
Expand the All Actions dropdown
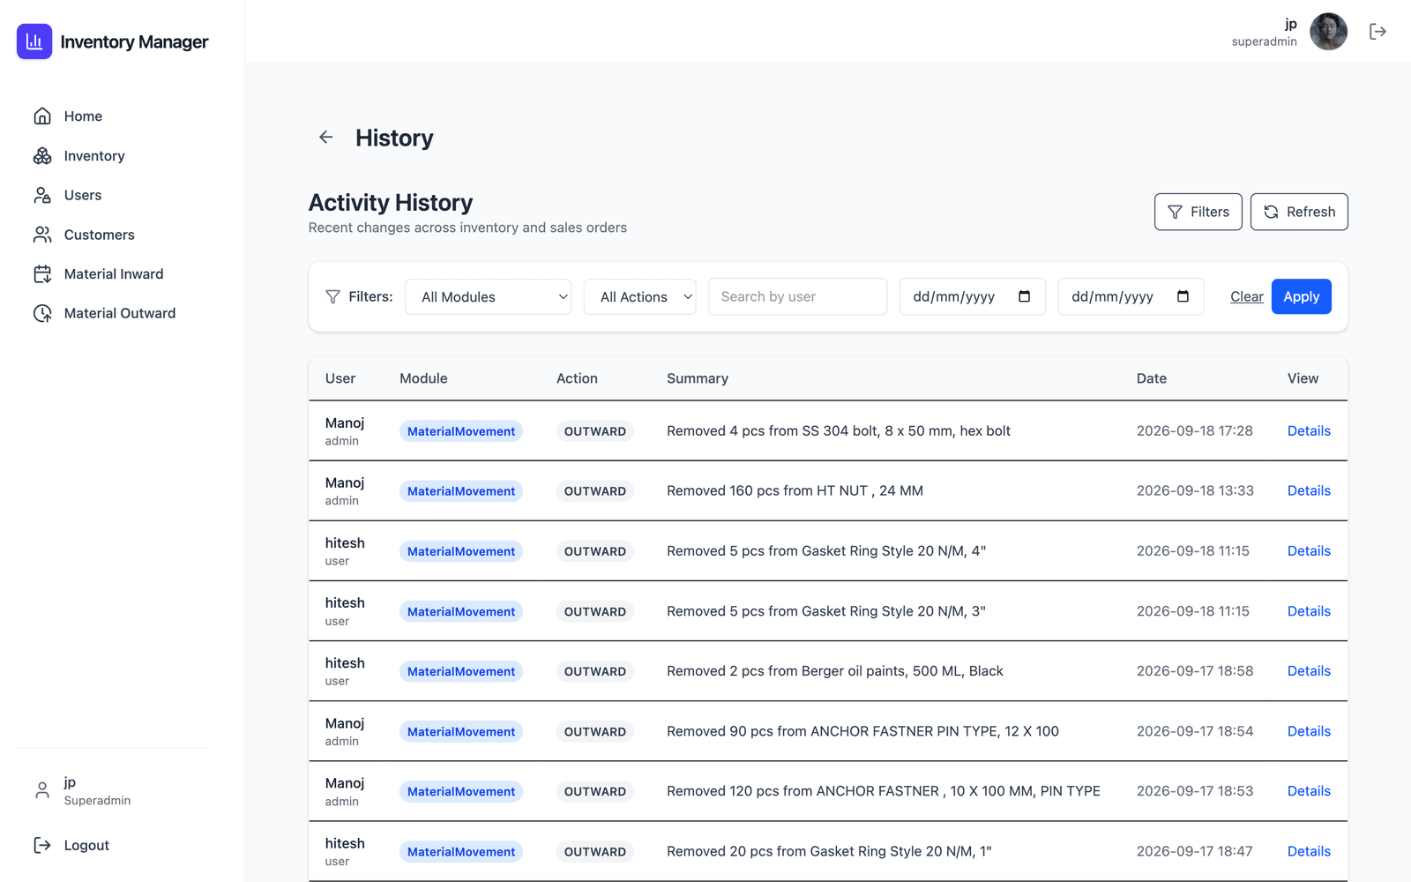coord(640,297)
